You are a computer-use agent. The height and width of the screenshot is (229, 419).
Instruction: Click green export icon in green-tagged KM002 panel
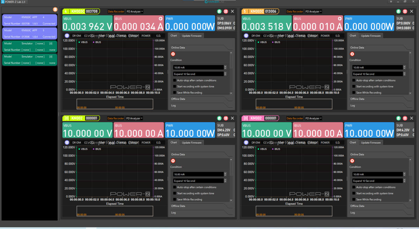point(219,118)
